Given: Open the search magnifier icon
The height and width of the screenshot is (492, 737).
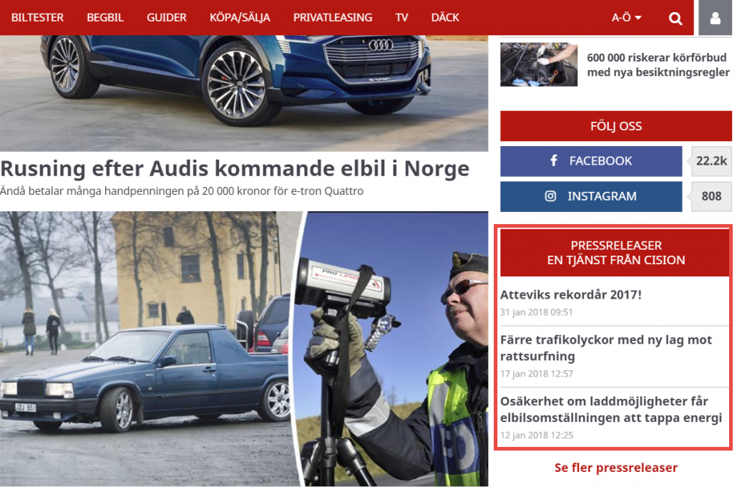Looking at the screenshot, I should tap(675, 19).
